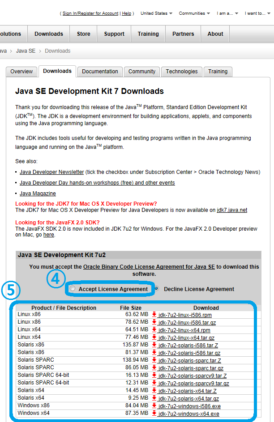The width and height of the screenshot is (274, 422).
Task: Click the 'here' link for JavaFX Mac preview
Action: coord(49,235)
